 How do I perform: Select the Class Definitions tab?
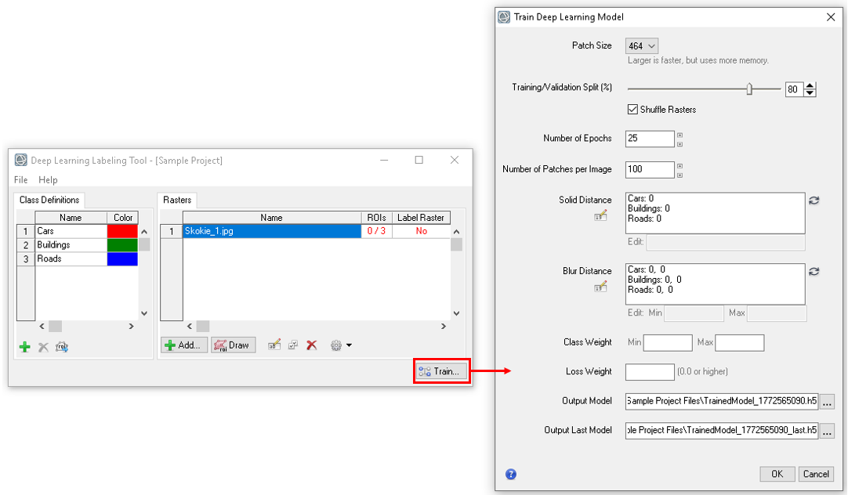tap(49, 200)
